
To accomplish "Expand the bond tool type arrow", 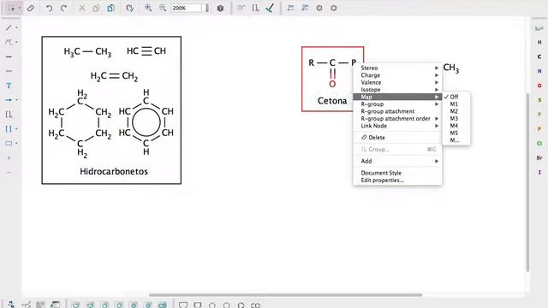I will coord(17,27).
